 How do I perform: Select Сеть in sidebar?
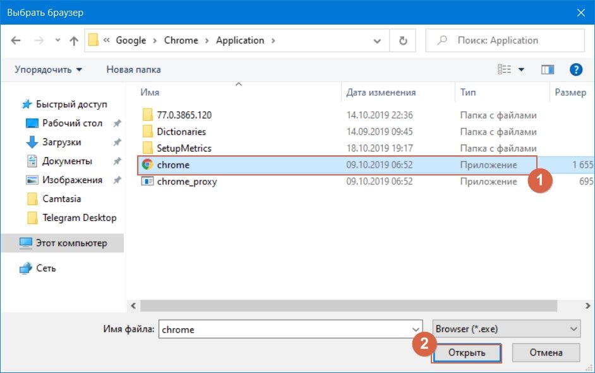pyautogui.click(x=46, y=268)
